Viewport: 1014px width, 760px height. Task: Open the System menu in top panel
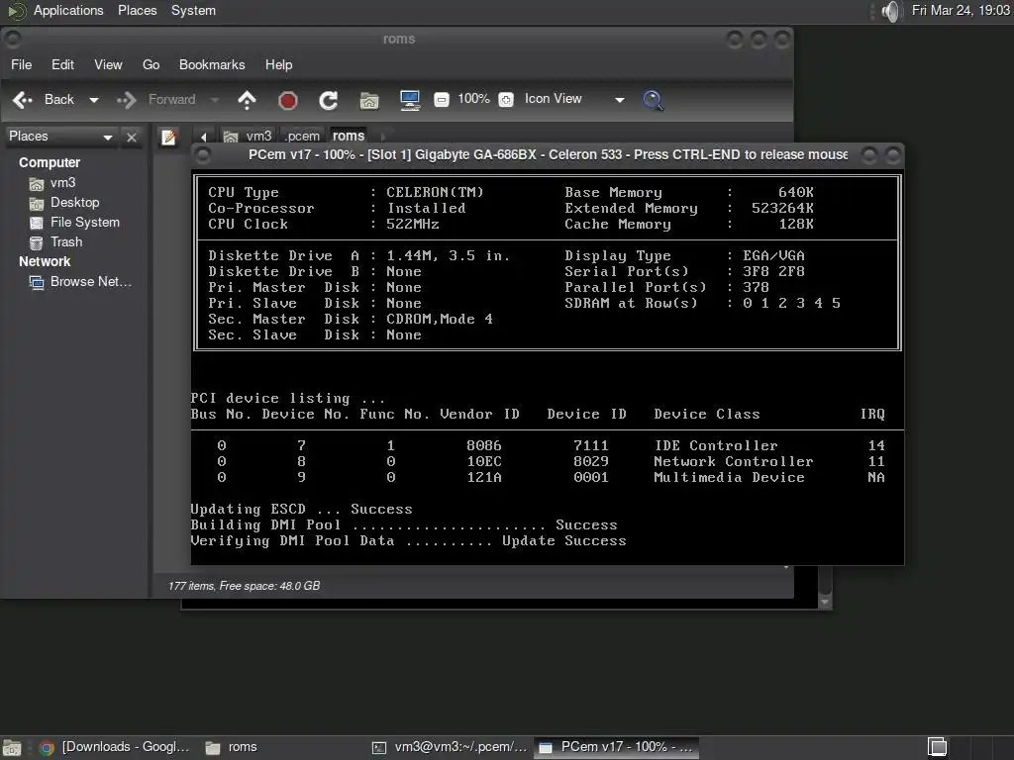click(193, 10)
